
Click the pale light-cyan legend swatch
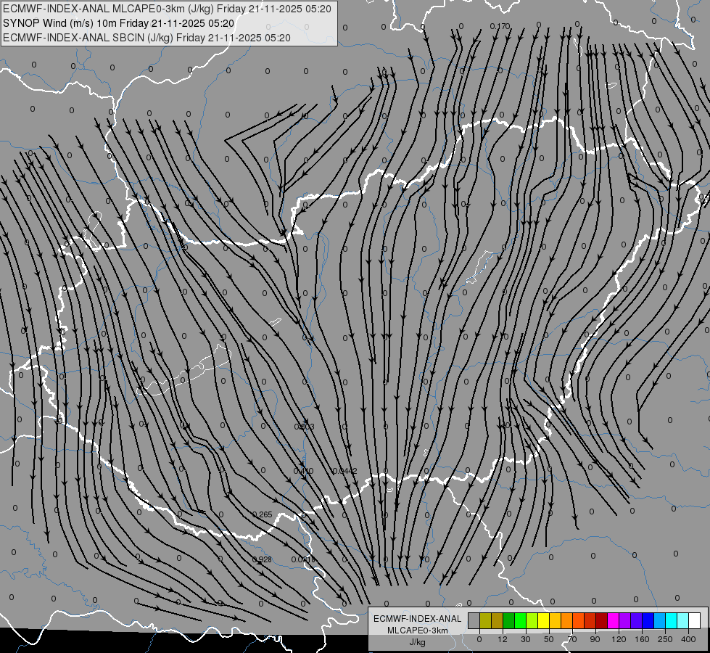[x=682, y=620]
